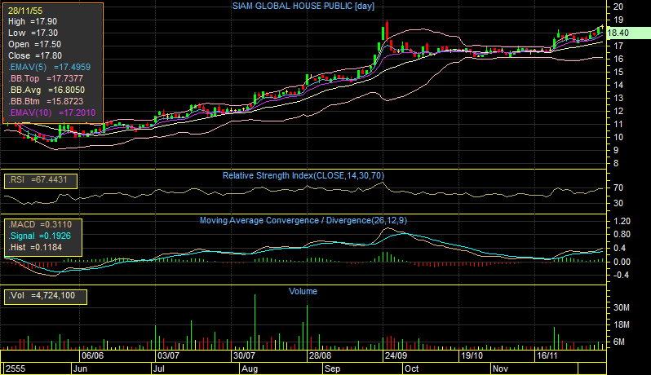The width and height of the screenshot is (651, 375).
Task: Select the 03/07 date marker
Action: tap(168, 356)
